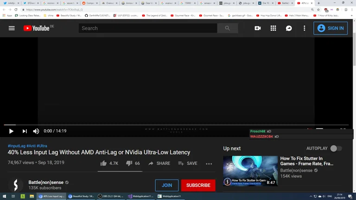
Task: Click the SIGN IN button
Action: click(331, 28)
